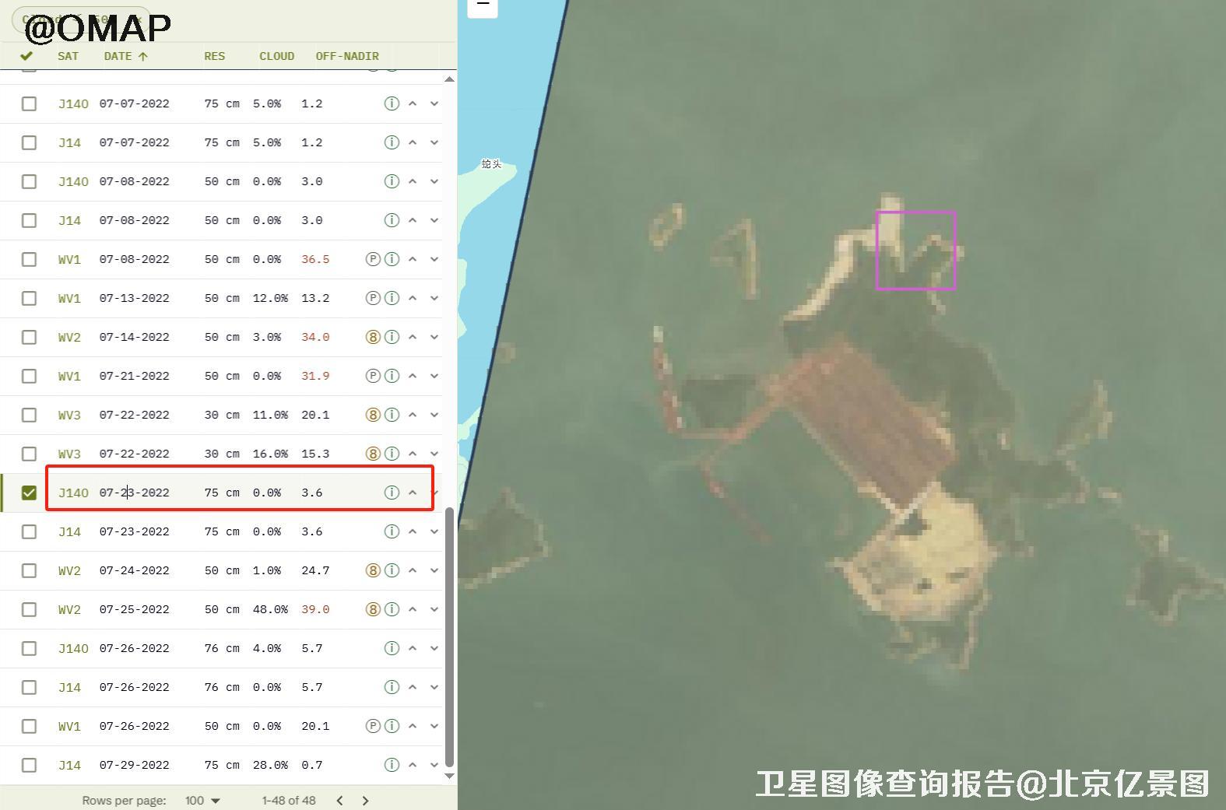1226x810 pixels.
Task: Open info for J14 07-29-2022 image
Action: coord(392,765)
